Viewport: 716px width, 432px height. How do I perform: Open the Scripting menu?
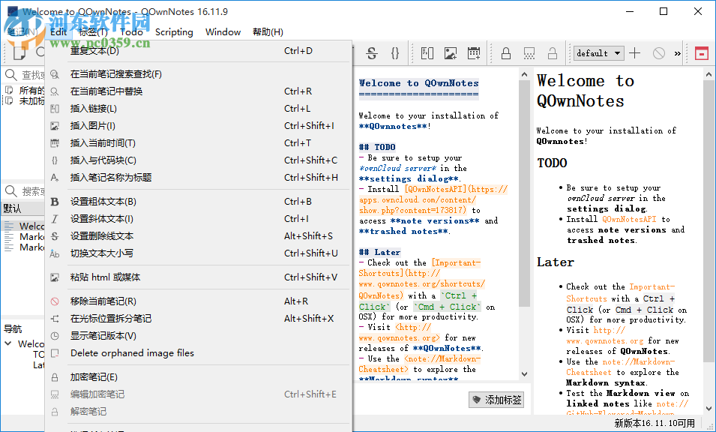point(174,32)
